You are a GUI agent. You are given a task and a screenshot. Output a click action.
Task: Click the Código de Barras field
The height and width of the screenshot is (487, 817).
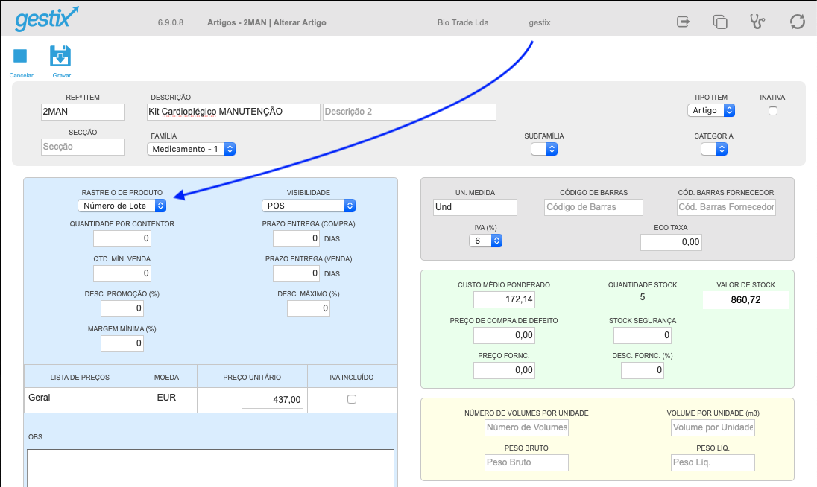[x=593, y=207]
